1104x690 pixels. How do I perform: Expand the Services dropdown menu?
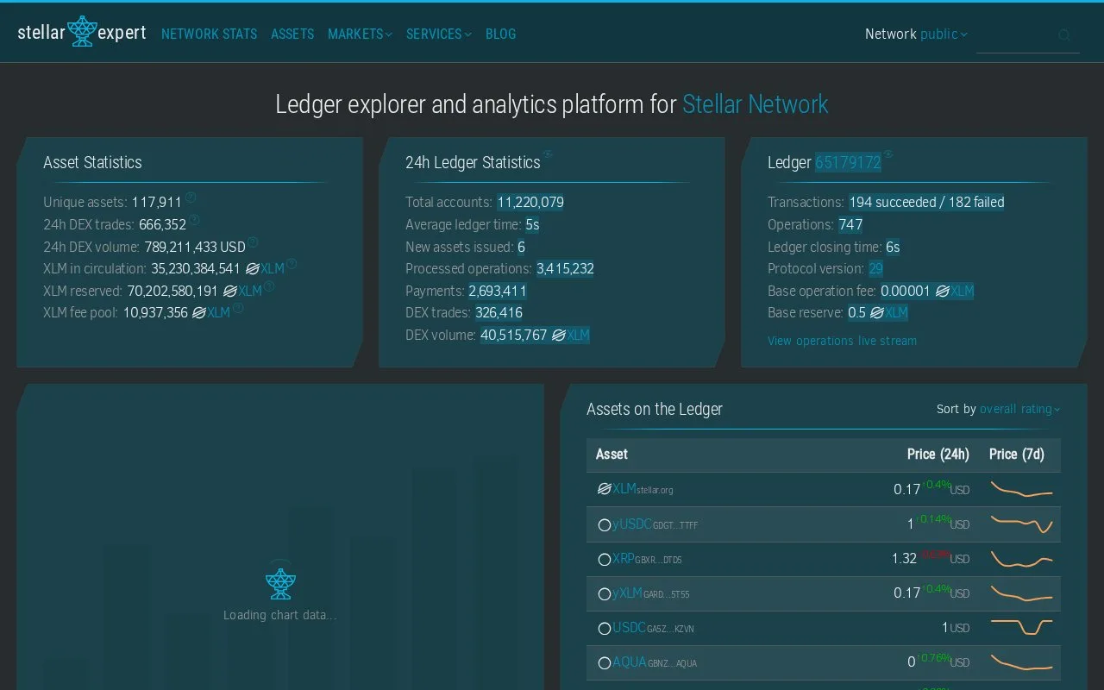439,34
